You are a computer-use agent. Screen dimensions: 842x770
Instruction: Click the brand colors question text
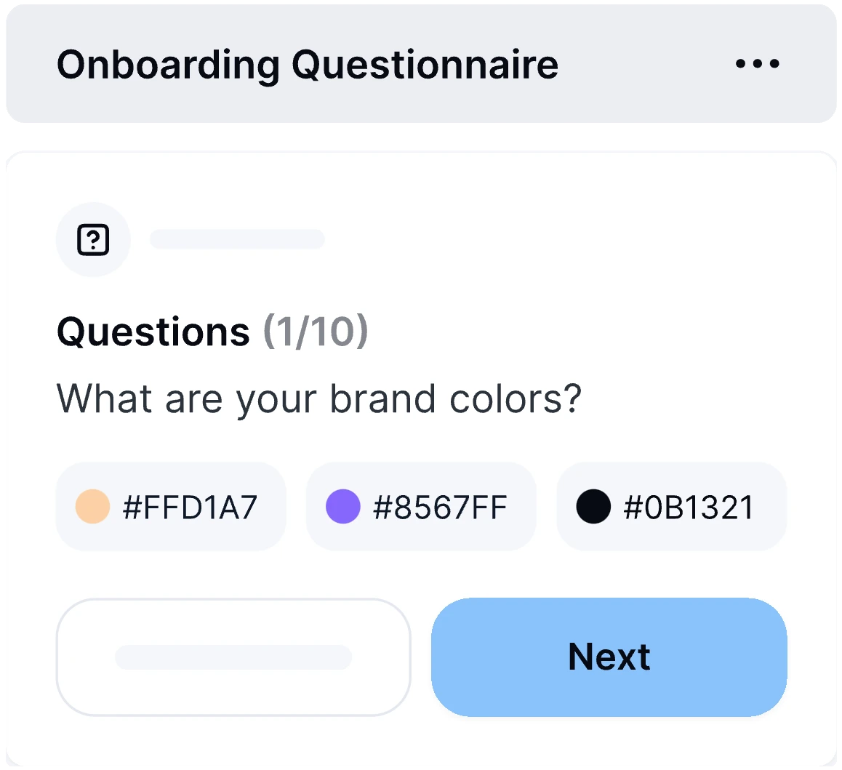click(x=319, y=399)
